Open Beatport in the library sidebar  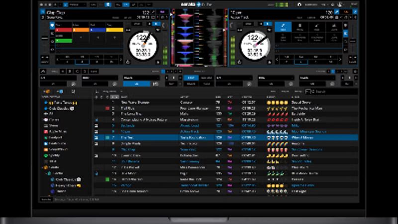(x=53, y=138)
